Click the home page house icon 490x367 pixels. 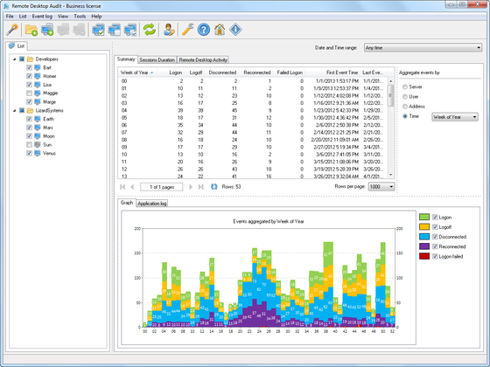(x=220, y=30)
